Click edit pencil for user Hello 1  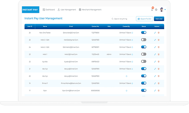155,54
